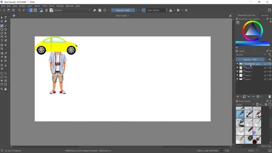272x153 pixels.
Task: Reload the original brush preset
Action: click(x=105, y=10)
